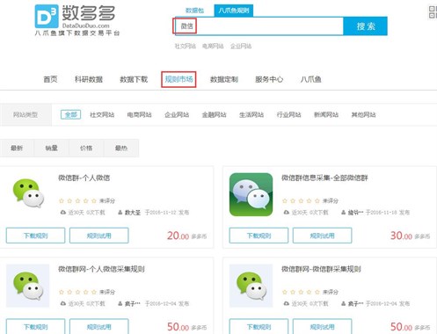
Task: Open 科研数据 in the navigation bar
Action: [89, 79]
